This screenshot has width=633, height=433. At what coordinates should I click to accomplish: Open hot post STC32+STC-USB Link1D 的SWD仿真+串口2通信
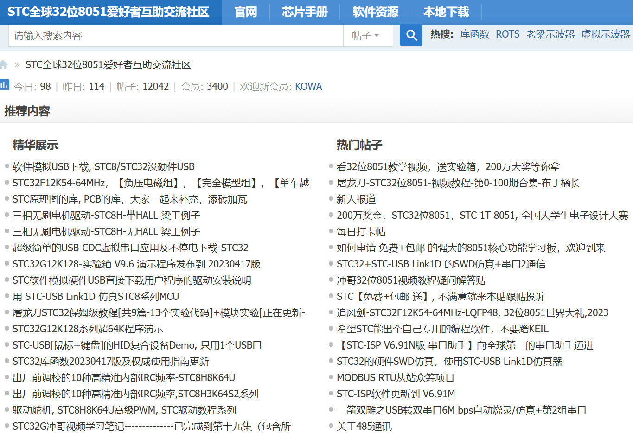441,264
